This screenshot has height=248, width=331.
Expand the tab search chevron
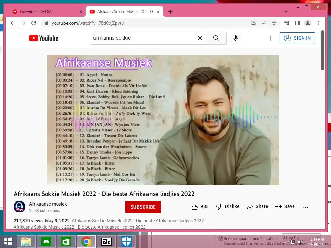coord(286,12)
